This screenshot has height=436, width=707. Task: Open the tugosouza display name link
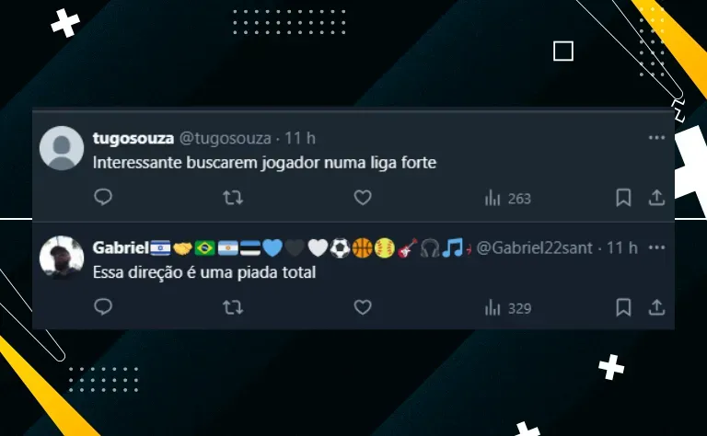(133, 138)
